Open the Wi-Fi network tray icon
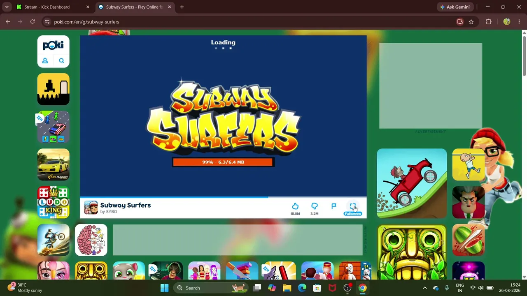Screen dimensions: 527x296 (473, 288)
